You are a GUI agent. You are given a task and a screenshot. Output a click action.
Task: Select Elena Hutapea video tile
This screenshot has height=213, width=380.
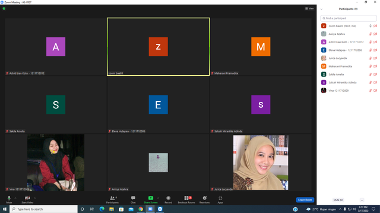pyautogui.click(x=159, y=105)
